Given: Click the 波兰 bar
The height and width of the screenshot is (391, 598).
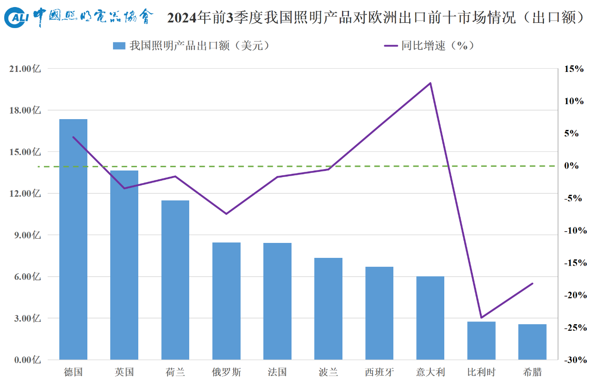Looking at the screenshot, I should pos(328,309).
